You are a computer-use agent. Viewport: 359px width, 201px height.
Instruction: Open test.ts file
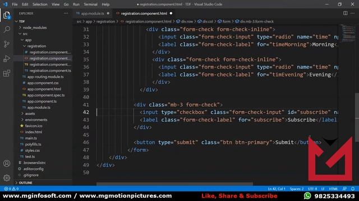click(x=30, y=156)
